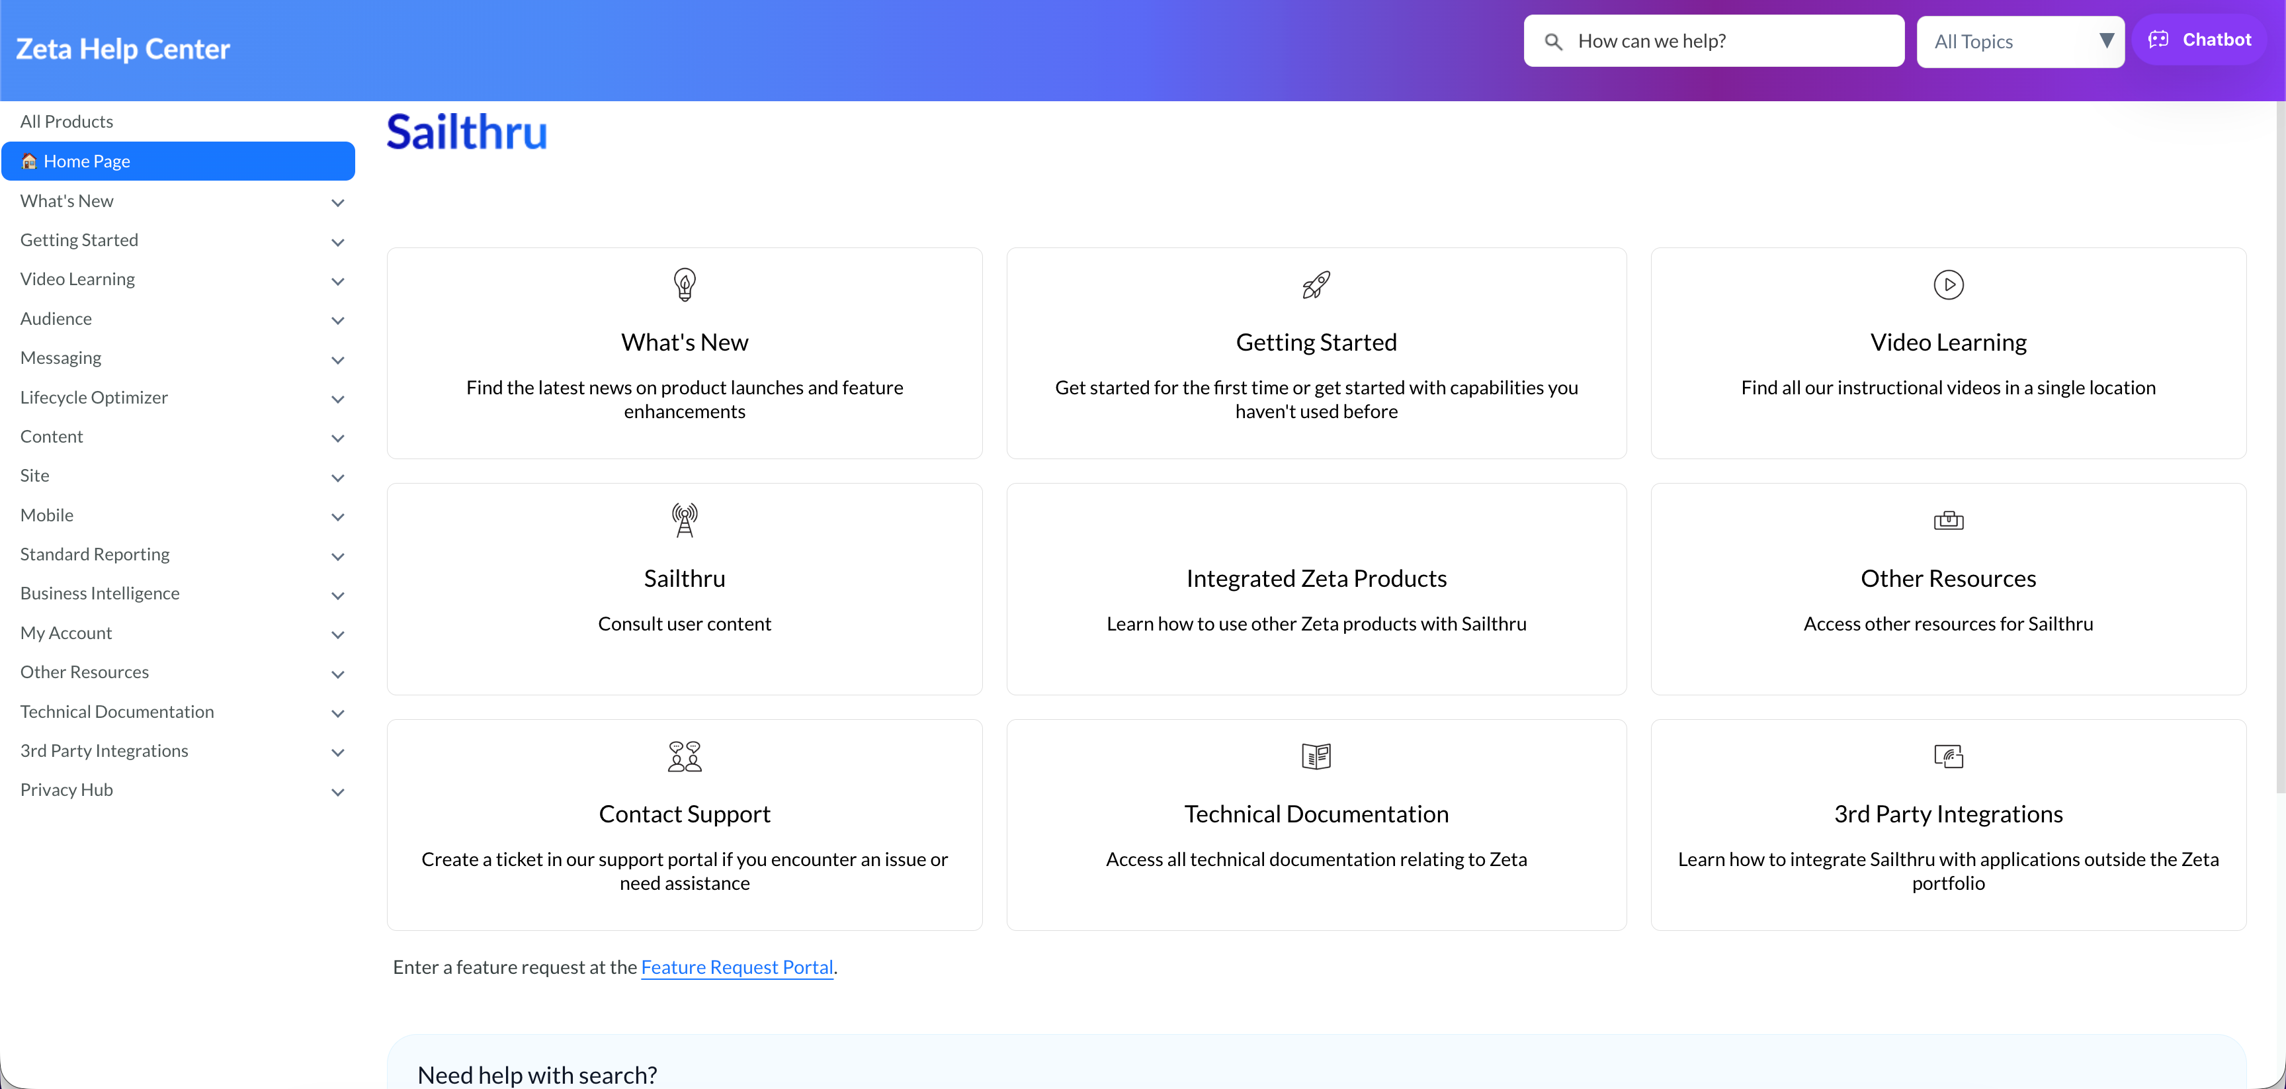The height and width of the screenshot is (1089, 2286).
Task: Expand the Getting Started chevron in sidebar
Action: [x=337, y=241]
